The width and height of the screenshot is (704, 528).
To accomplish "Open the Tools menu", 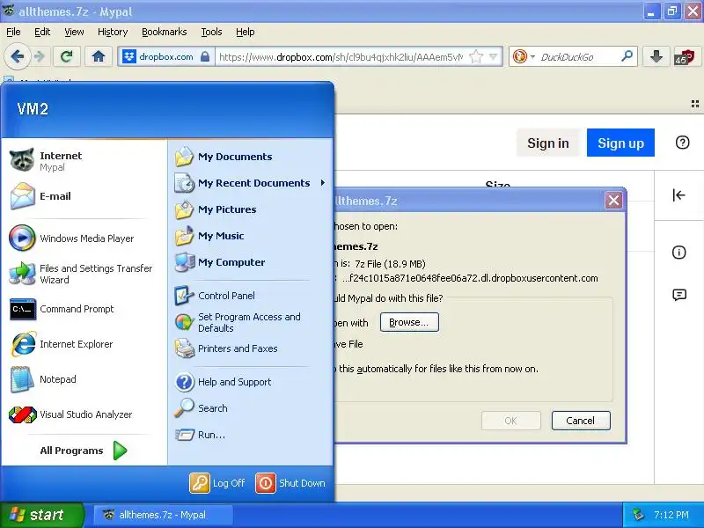I will [211, 32].
